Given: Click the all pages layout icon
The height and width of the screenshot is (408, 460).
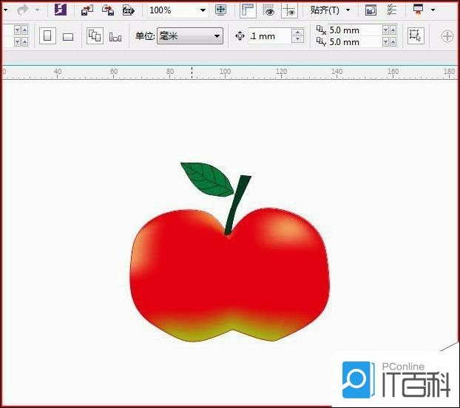Looking at the screenshot, I should click(x=95, y=35).
